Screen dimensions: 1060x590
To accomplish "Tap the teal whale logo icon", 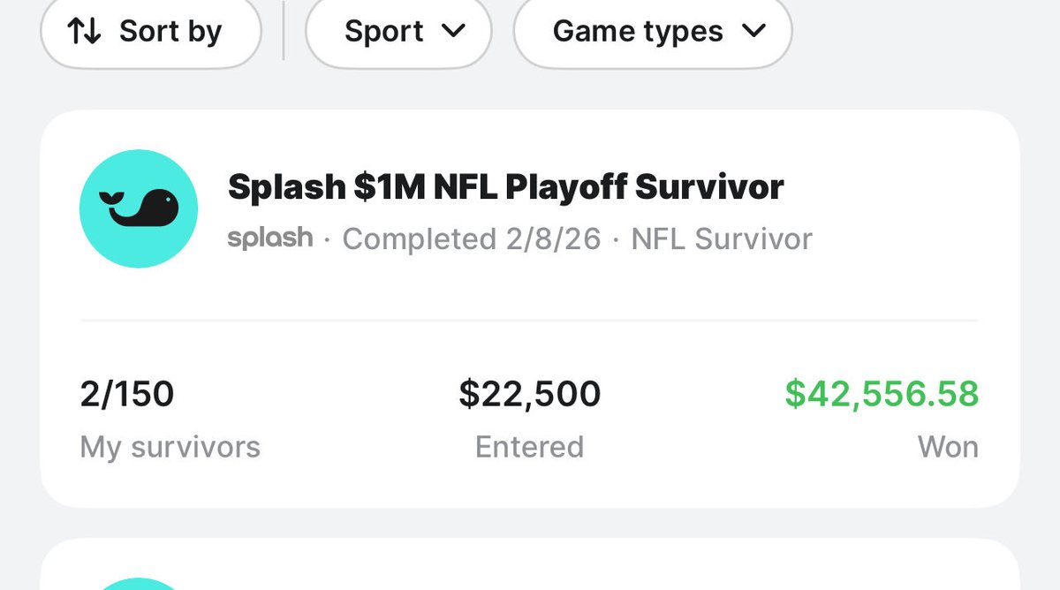I will pyautogui.click(x=139, y=209).
